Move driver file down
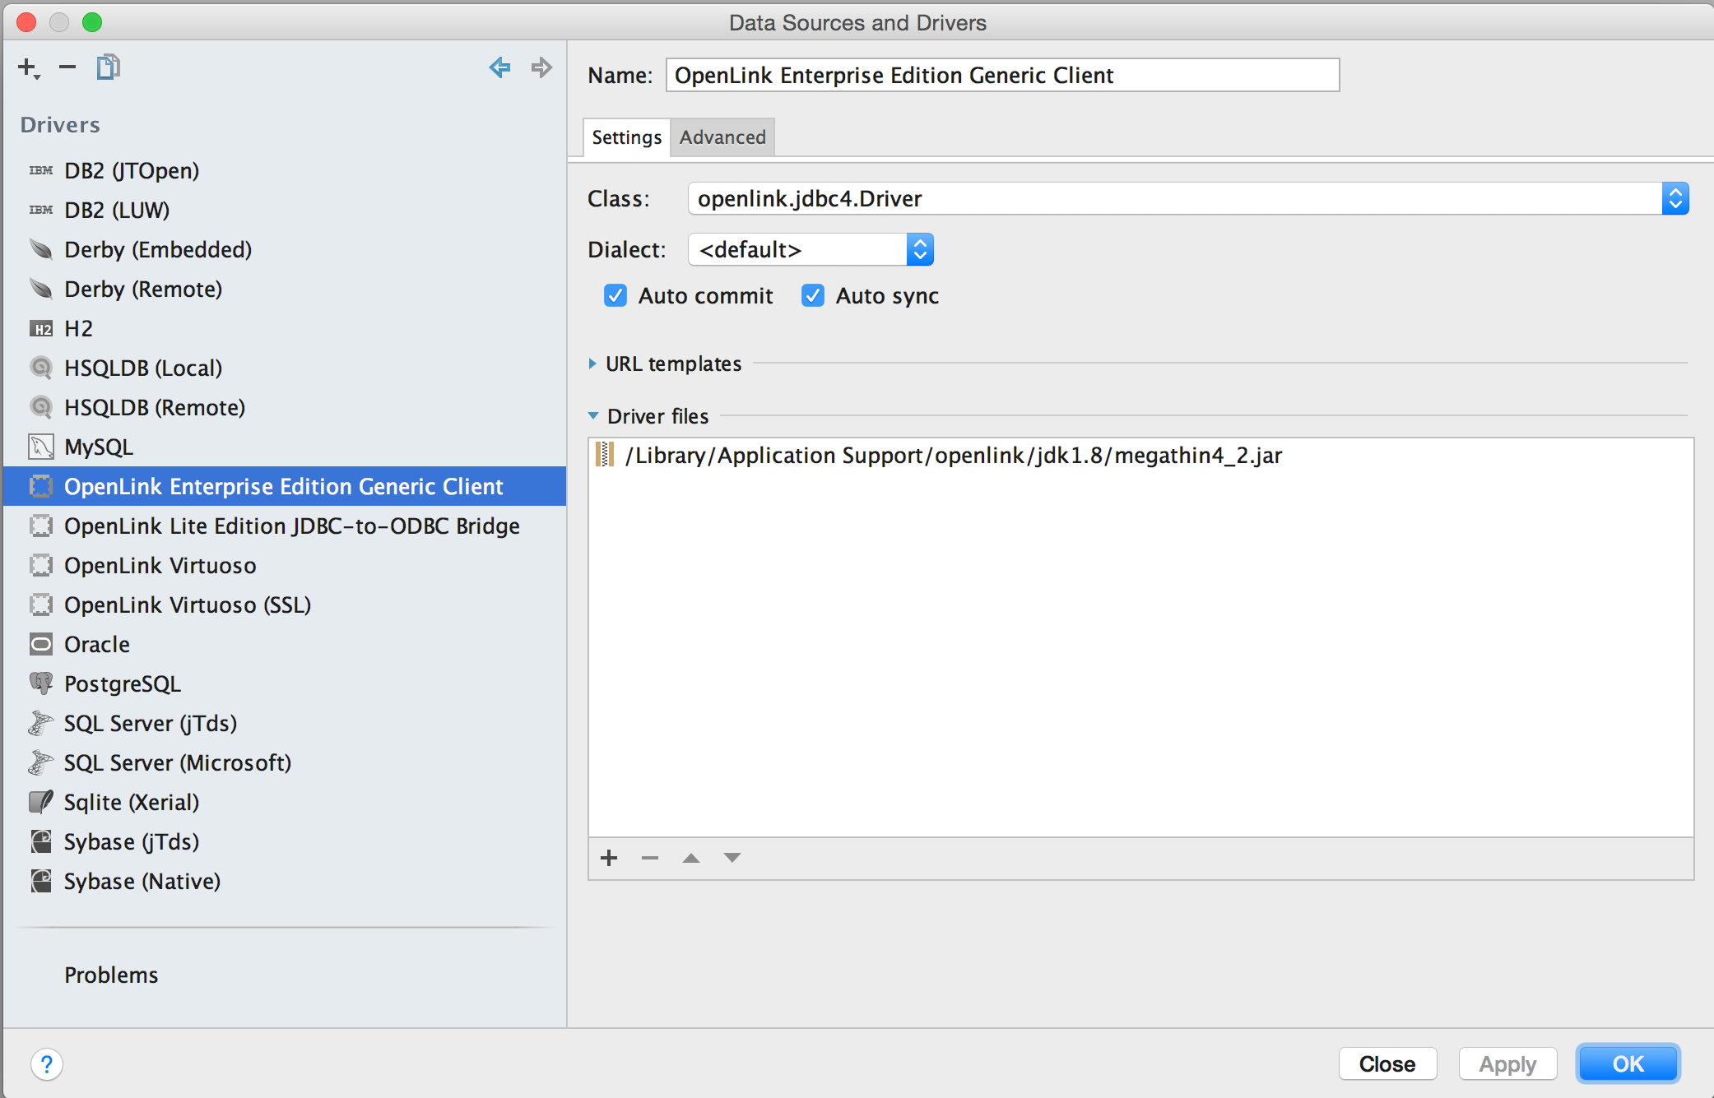The height and width of the screenshot is (1098, 1714). [732, 858]
